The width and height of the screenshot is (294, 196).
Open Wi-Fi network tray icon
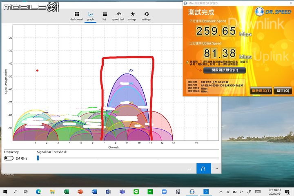pyautogui.click(x=228, y=192)
